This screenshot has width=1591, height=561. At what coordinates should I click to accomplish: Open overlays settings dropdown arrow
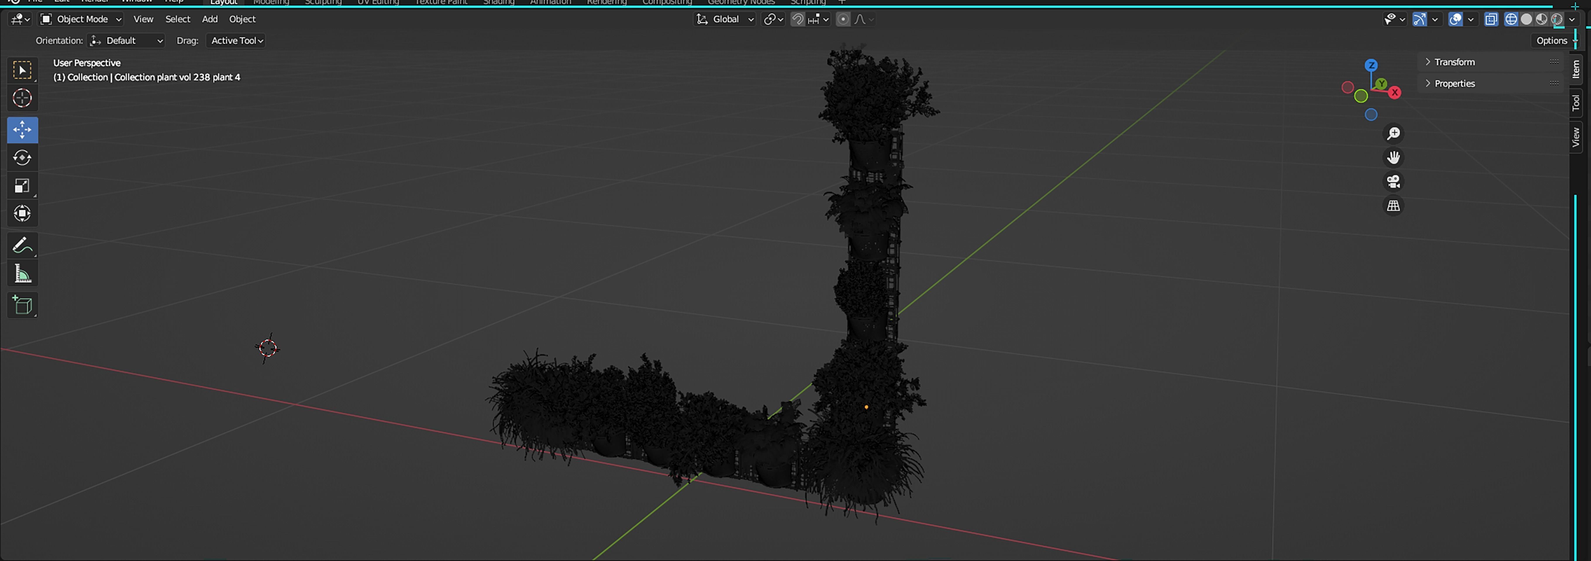pos(1471,19)
